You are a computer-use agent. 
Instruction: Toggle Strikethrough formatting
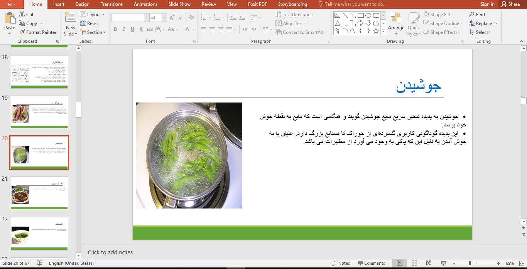click(150, 29)
